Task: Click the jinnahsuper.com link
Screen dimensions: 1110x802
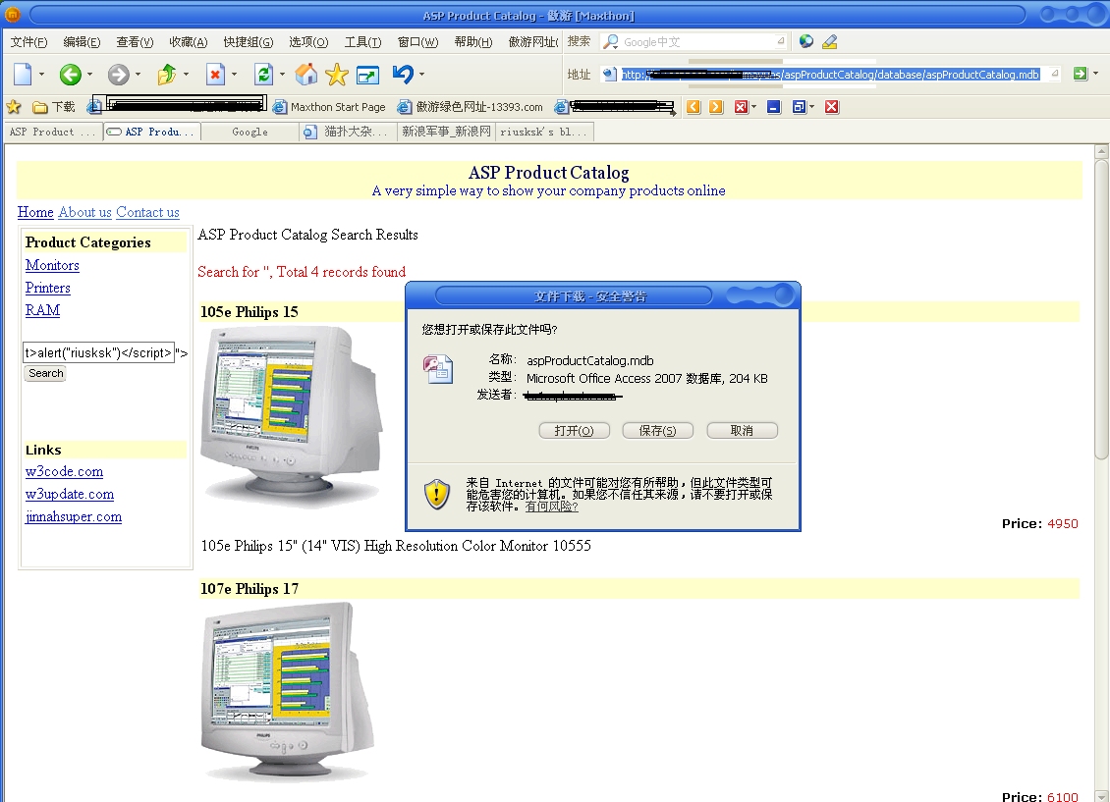Action: click(x=74, y=517)
